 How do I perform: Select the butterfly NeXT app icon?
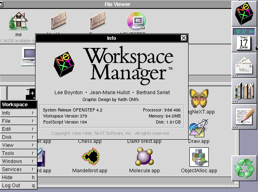tap(199, 98)
